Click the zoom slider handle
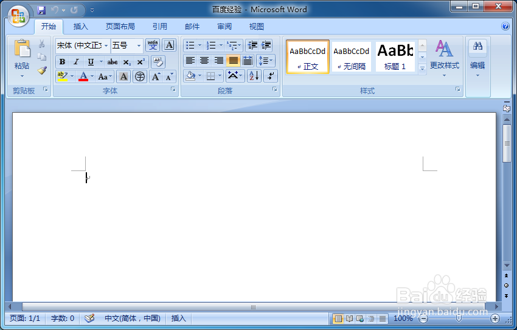 tap(459, 318)
